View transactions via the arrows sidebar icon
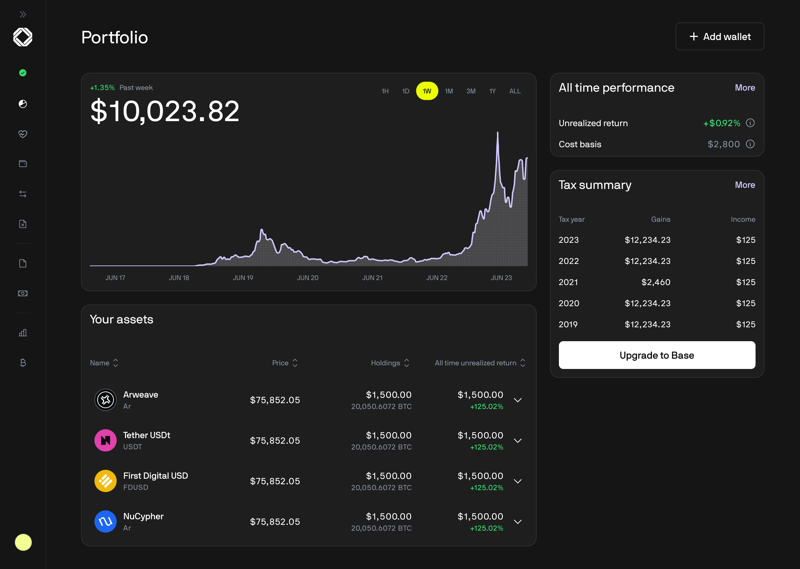The width and height of the screenshot is (800, 569). (x=22, y=194)
